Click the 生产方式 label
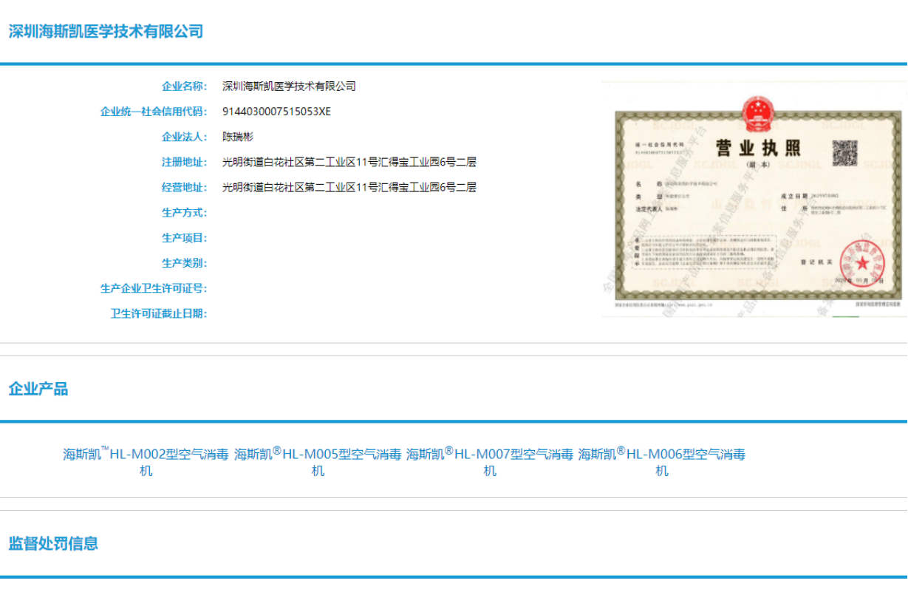The width and height of the screenshot is (908, 592). click(x=185, y=212)
